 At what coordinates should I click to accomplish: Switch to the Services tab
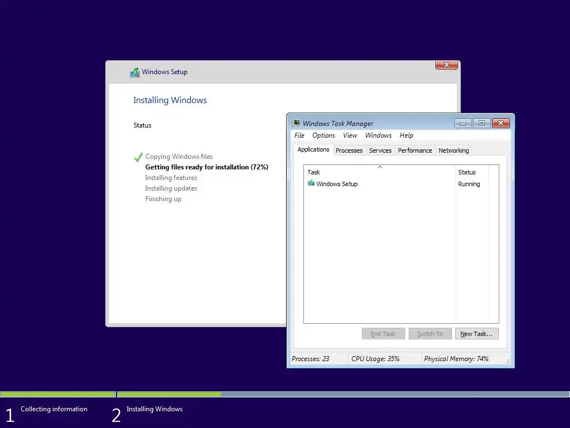[x=380, y=150]
